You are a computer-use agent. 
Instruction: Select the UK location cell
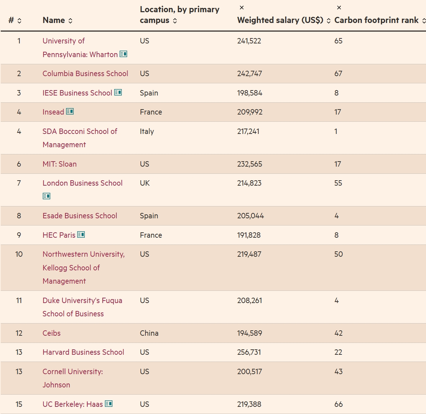145,183
